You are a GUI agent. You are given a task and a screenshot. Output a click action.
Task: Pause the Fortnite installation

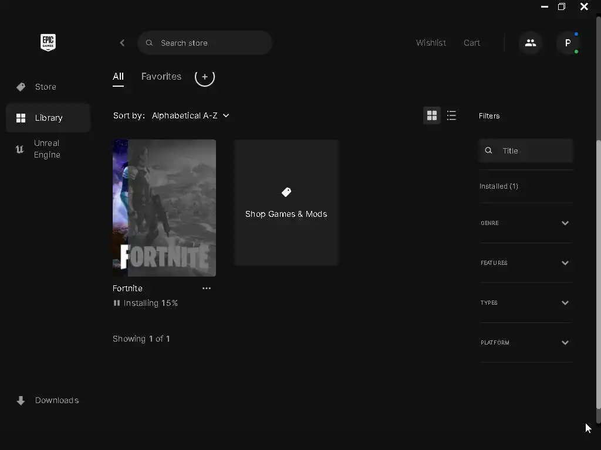pos(117,303)
